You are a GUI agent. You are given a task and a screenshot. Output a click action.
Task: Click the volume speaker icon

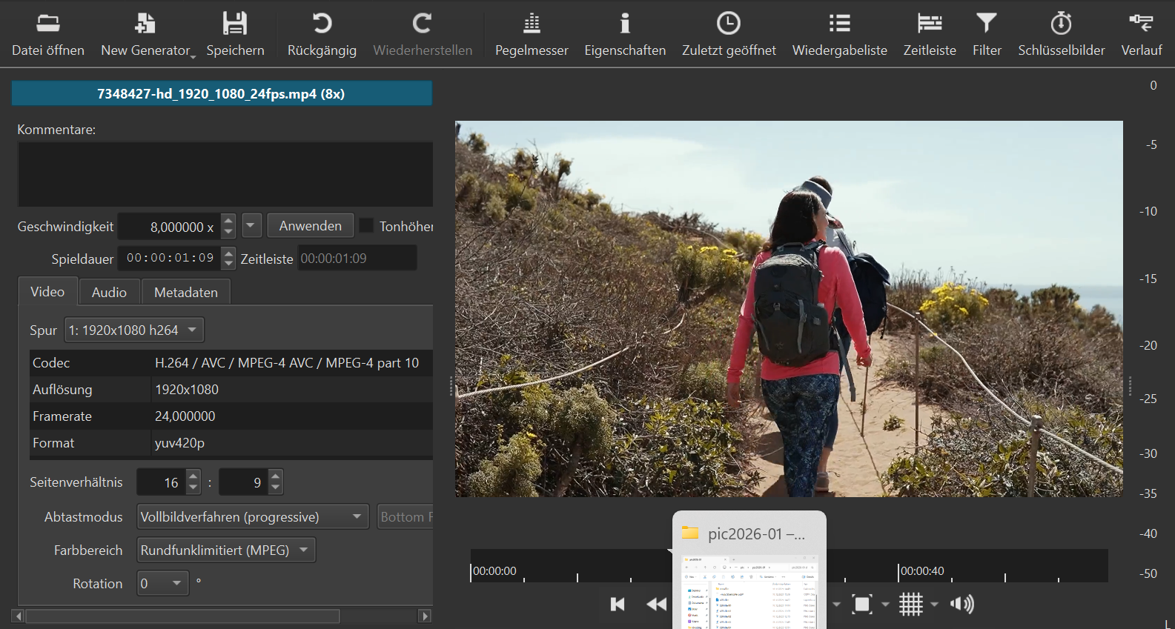pos(961,605)
